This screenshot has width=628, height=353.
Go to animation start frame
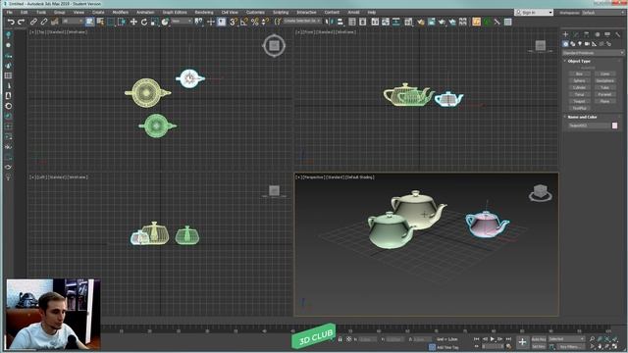477,339
